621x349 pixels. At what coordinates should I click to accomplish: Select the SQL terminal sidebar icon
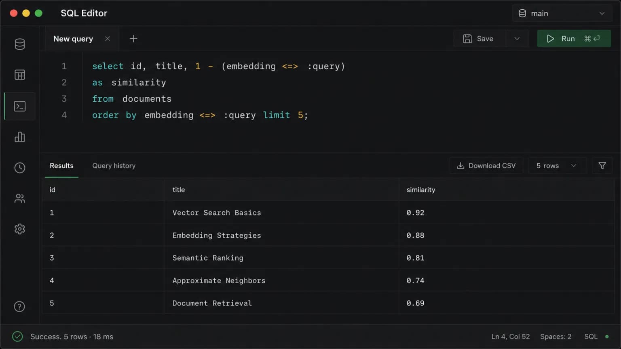[x=20, y=106]
